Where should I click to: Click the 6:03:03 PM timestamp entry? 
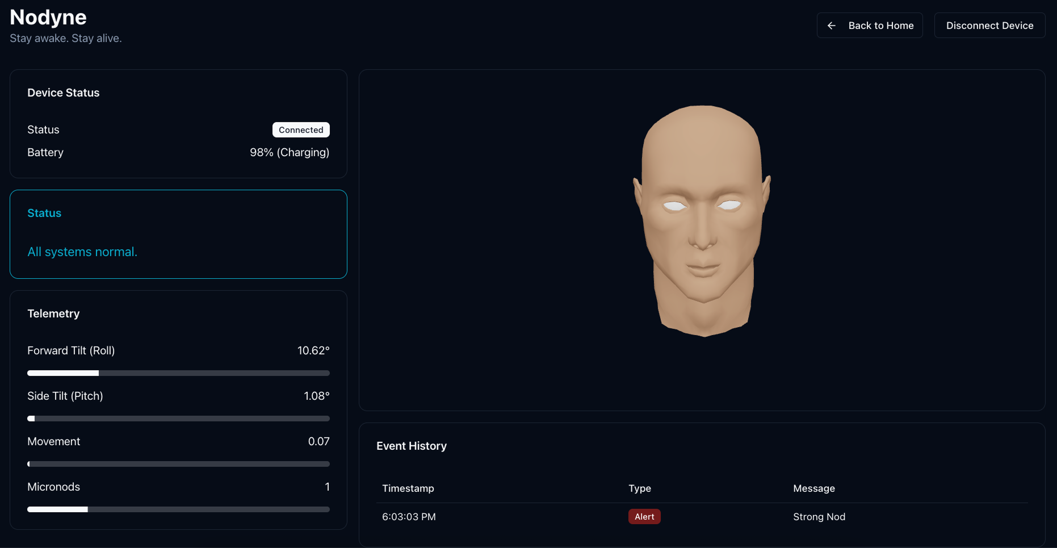[409, 517]
